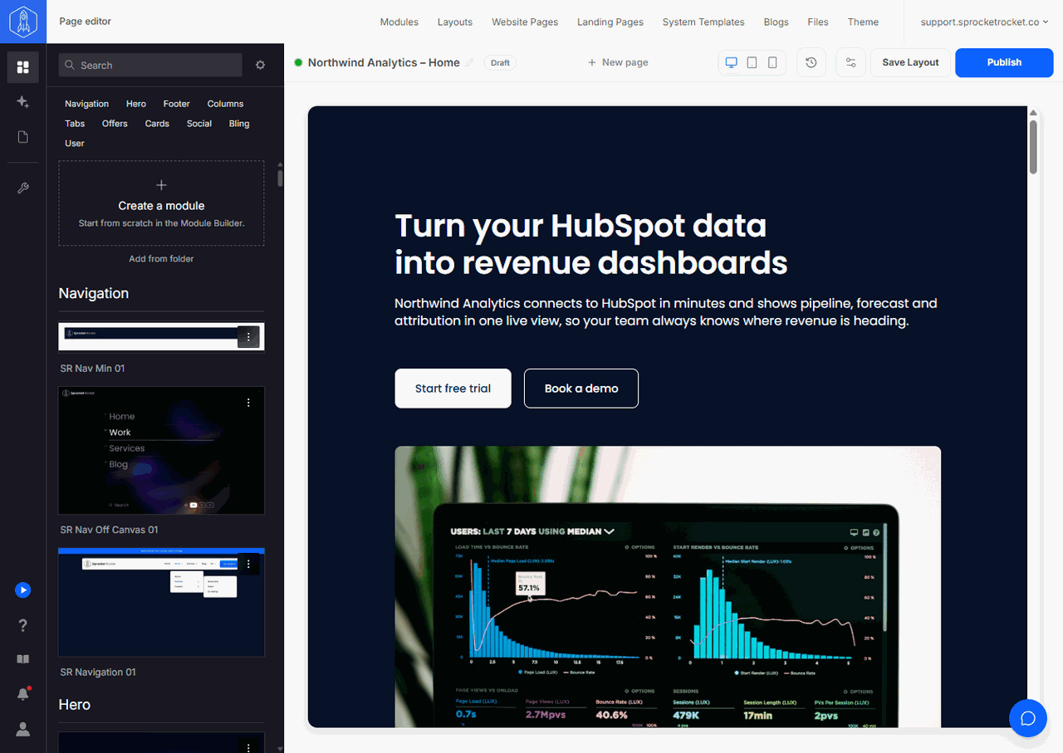Open the user profile icon
1063x753 pixels.
pyautogui.click(x=23, y=729)
